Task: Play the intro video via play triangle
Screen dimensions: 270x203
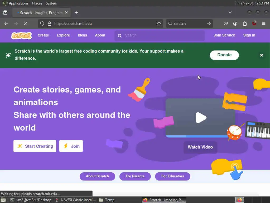Action: pos(201,118)
